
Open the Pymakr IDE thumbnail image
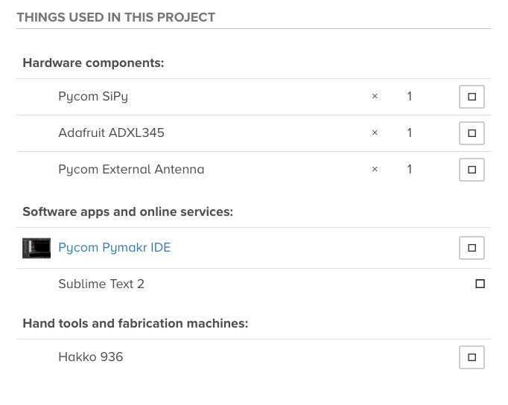[36, 248]
